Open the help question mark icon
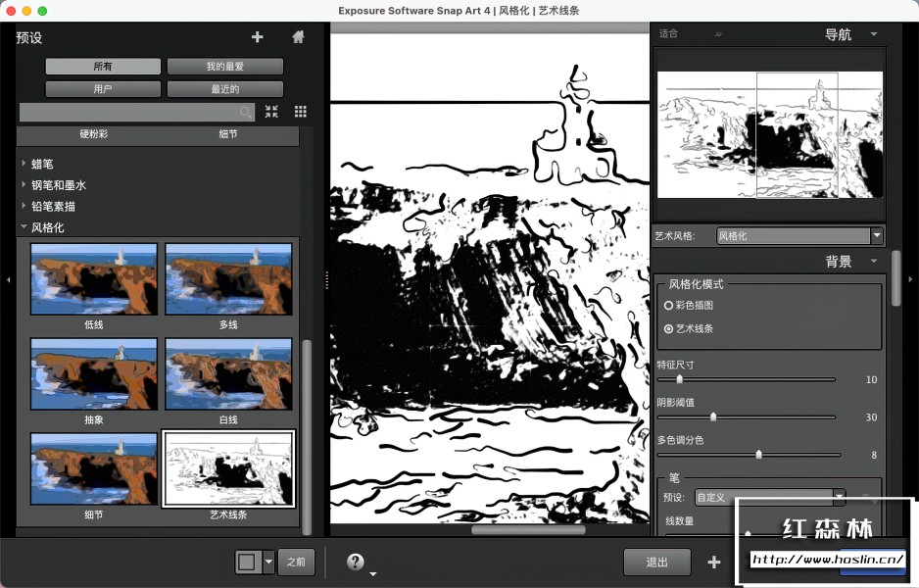Screen dimensions: 919x588 tap(355, 562)
